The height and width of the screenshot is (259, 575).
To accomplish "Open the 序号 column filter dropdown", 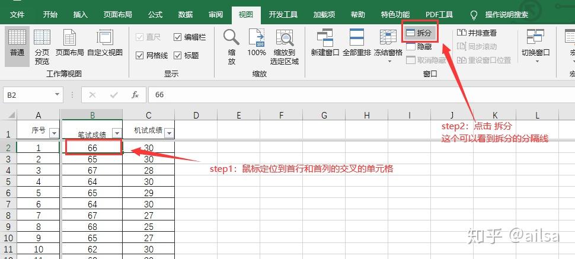I will [54, 133].
